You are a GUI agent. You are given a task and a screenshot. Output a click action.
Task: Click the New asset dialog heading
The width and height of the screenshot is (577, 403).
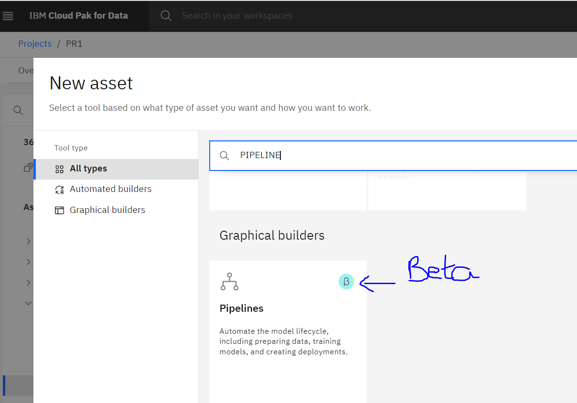[91, 83]
